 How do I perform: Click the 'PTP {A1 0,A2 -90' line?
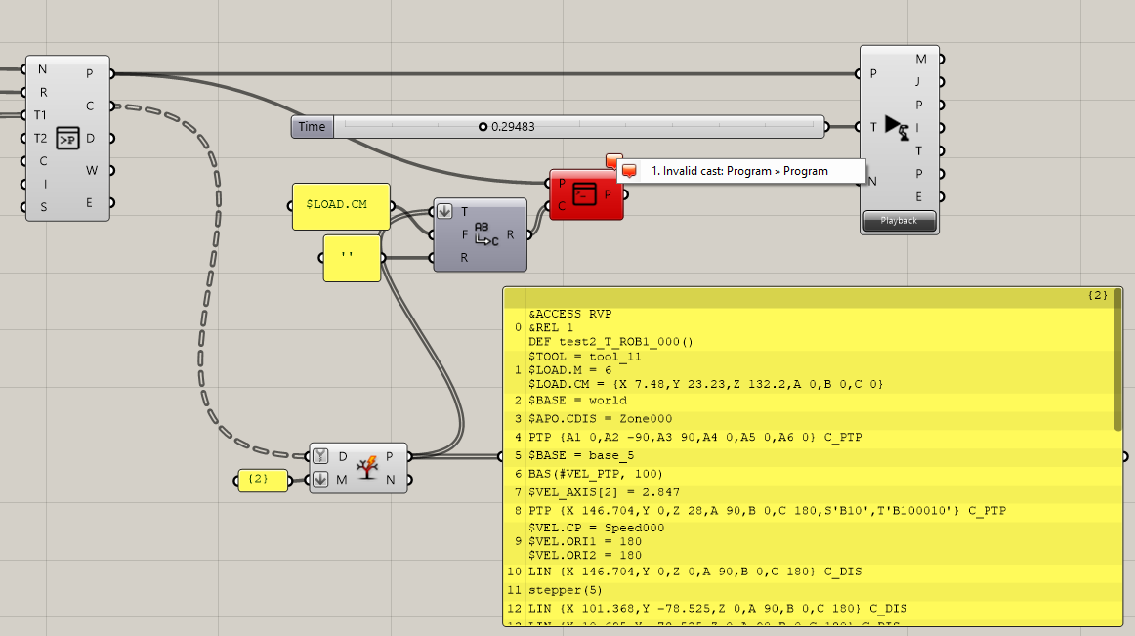(694, 437)
